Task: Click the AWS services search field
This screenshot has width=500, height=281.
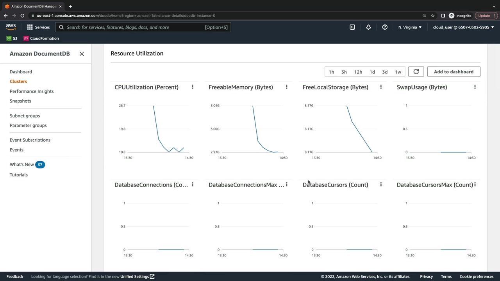Action: point(135,27)
